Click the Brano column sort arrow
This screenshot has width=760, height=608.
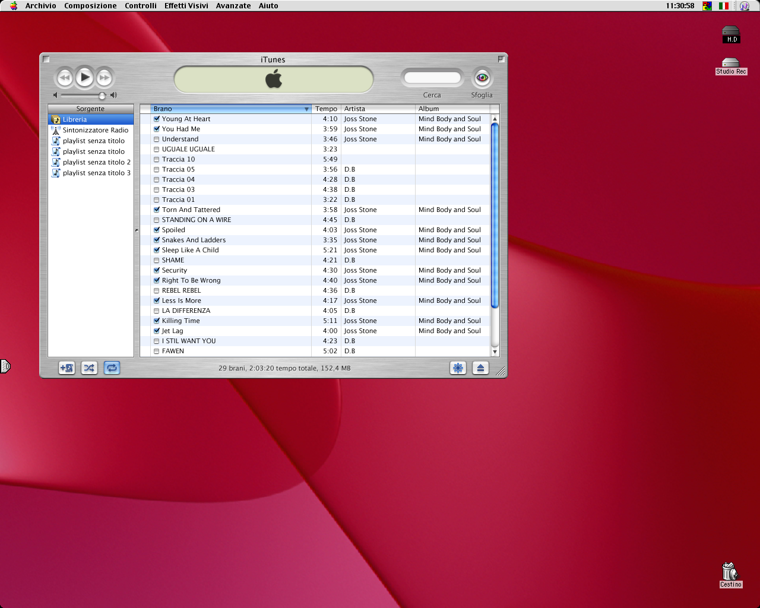tap(306, 109)
